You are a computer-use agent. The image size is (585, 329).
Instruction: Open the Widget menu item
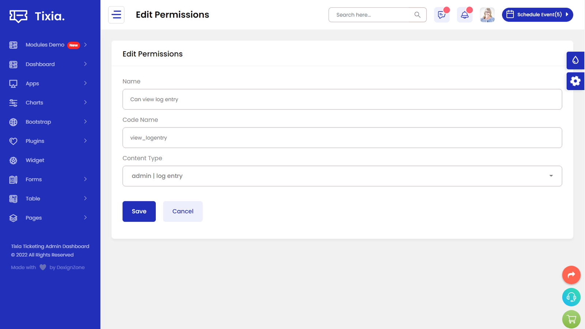pos(35,160)
